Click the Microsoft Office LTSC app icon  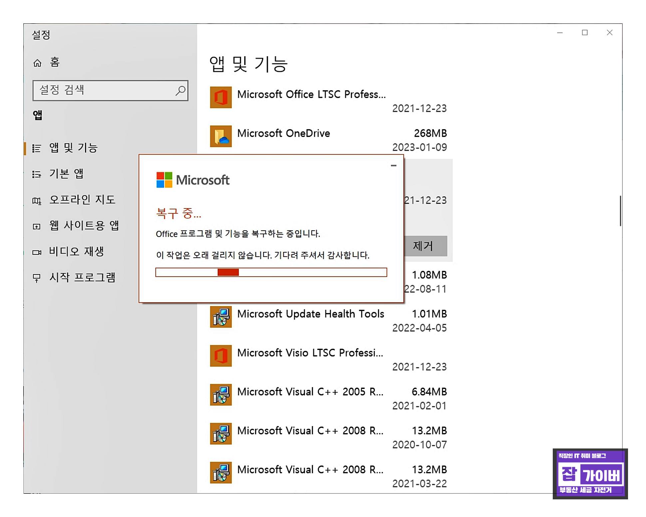click(221, 97)
